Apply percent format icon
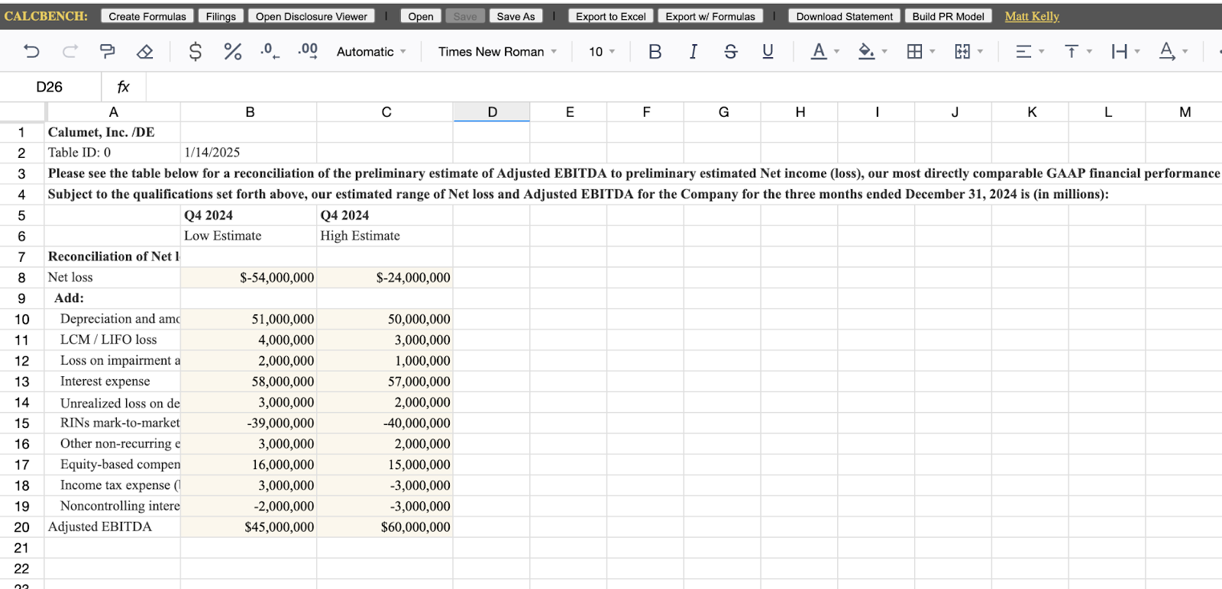This screenshot has height=589, width=1222. [x=233, y=51]
